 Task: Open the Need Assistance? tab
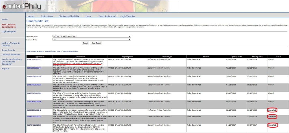click(x=107, y=16)
